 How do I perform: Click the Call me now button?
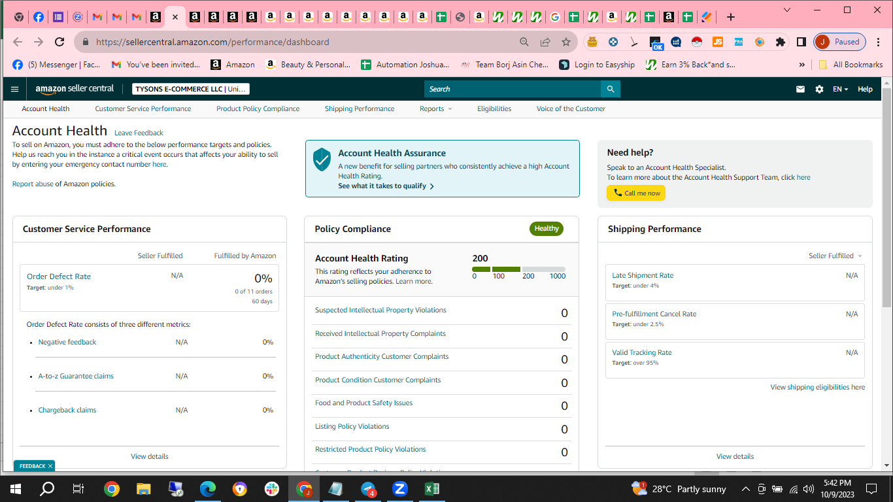coord(636,193)
